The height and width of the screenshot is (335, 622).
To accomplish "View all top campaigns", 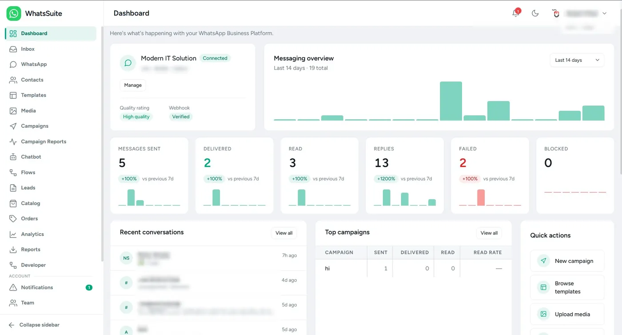I will pos(489,233).
